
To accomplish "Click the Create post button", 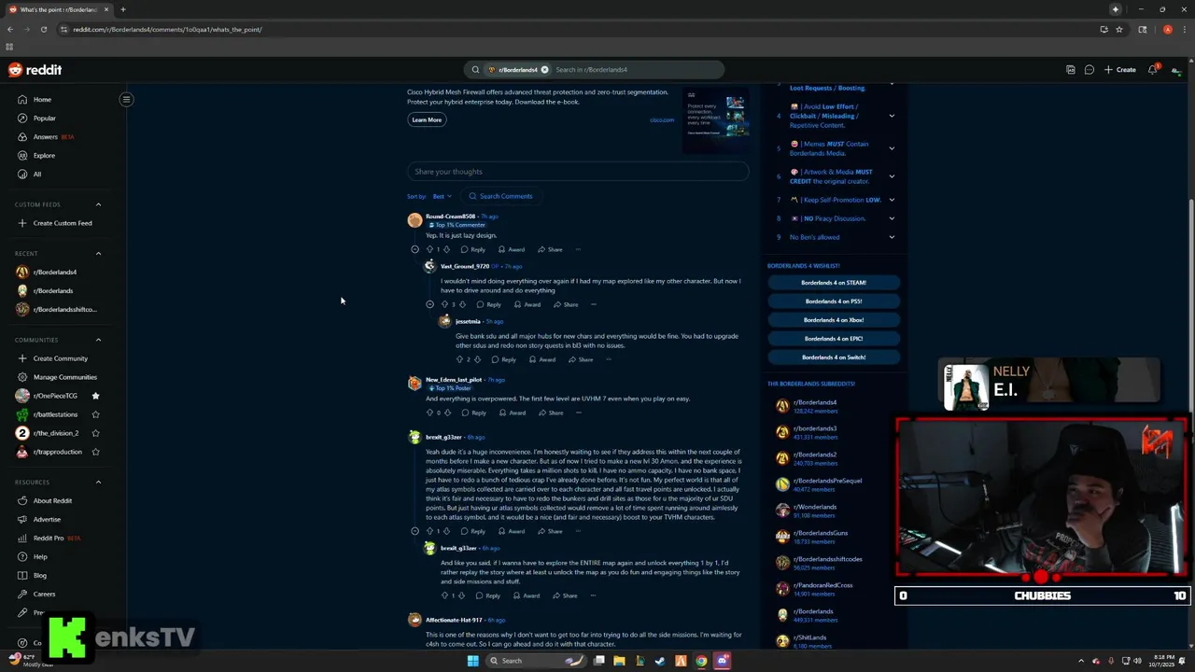I will click(1120, 70).
